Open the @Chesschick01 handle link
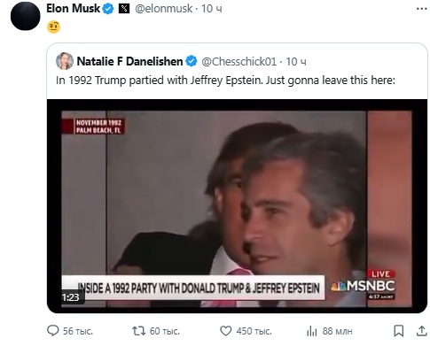 point(239,61)
